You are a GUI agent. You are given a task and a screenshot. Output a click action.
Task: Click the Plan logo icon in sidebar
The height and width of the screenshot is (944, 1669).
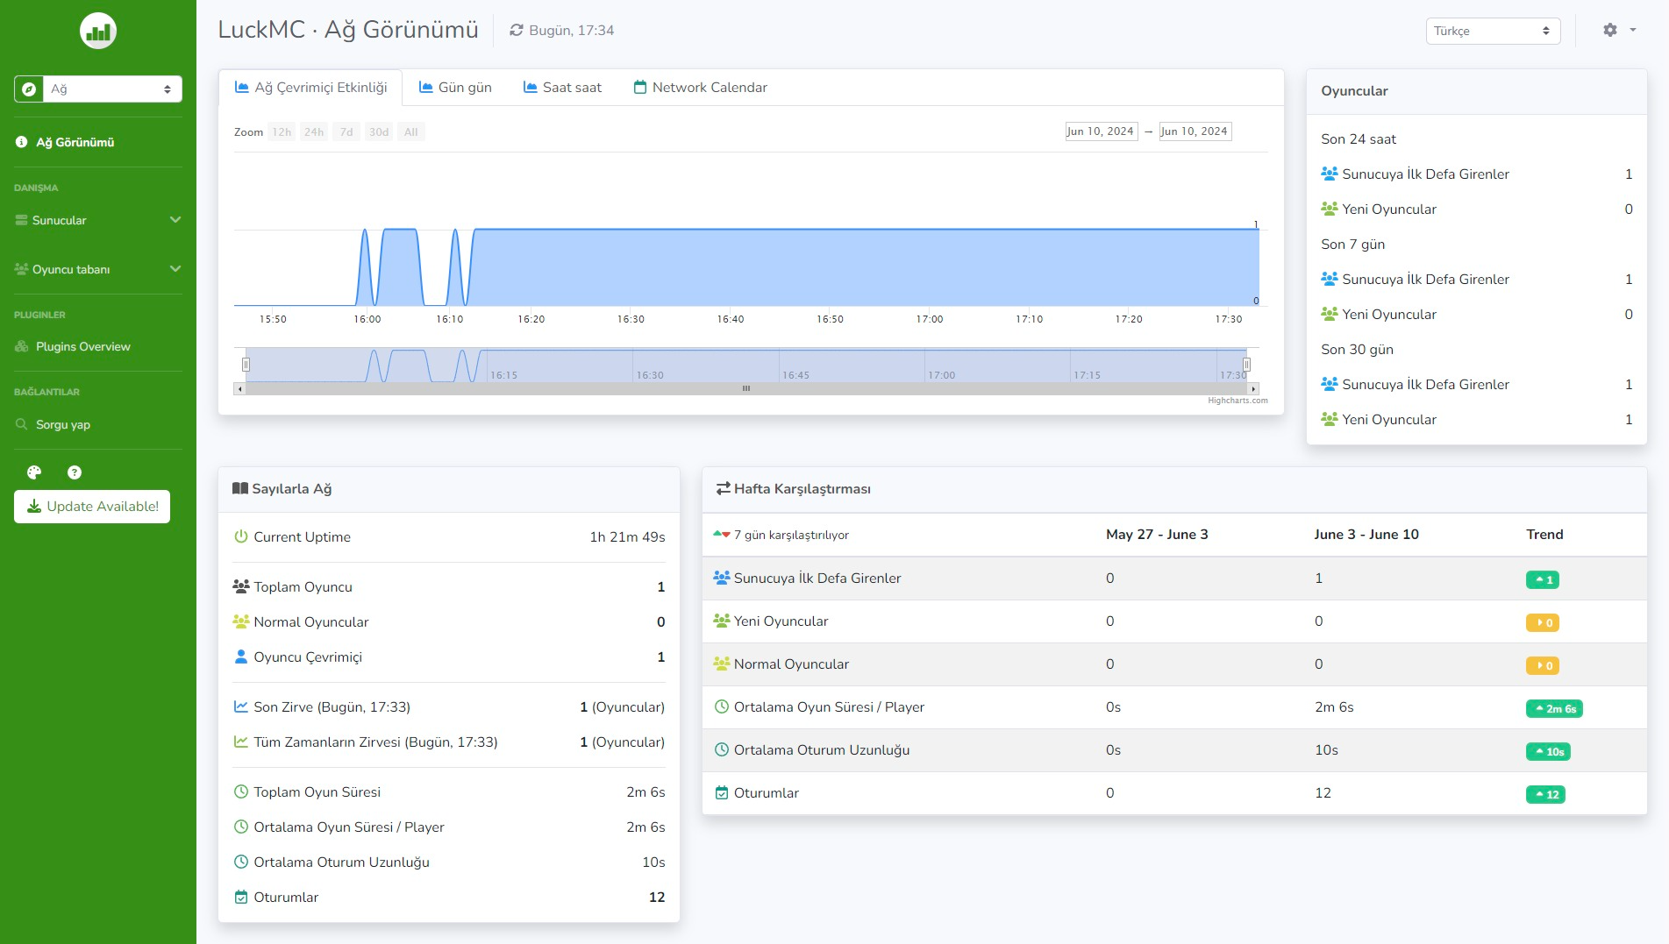(97, 31)
